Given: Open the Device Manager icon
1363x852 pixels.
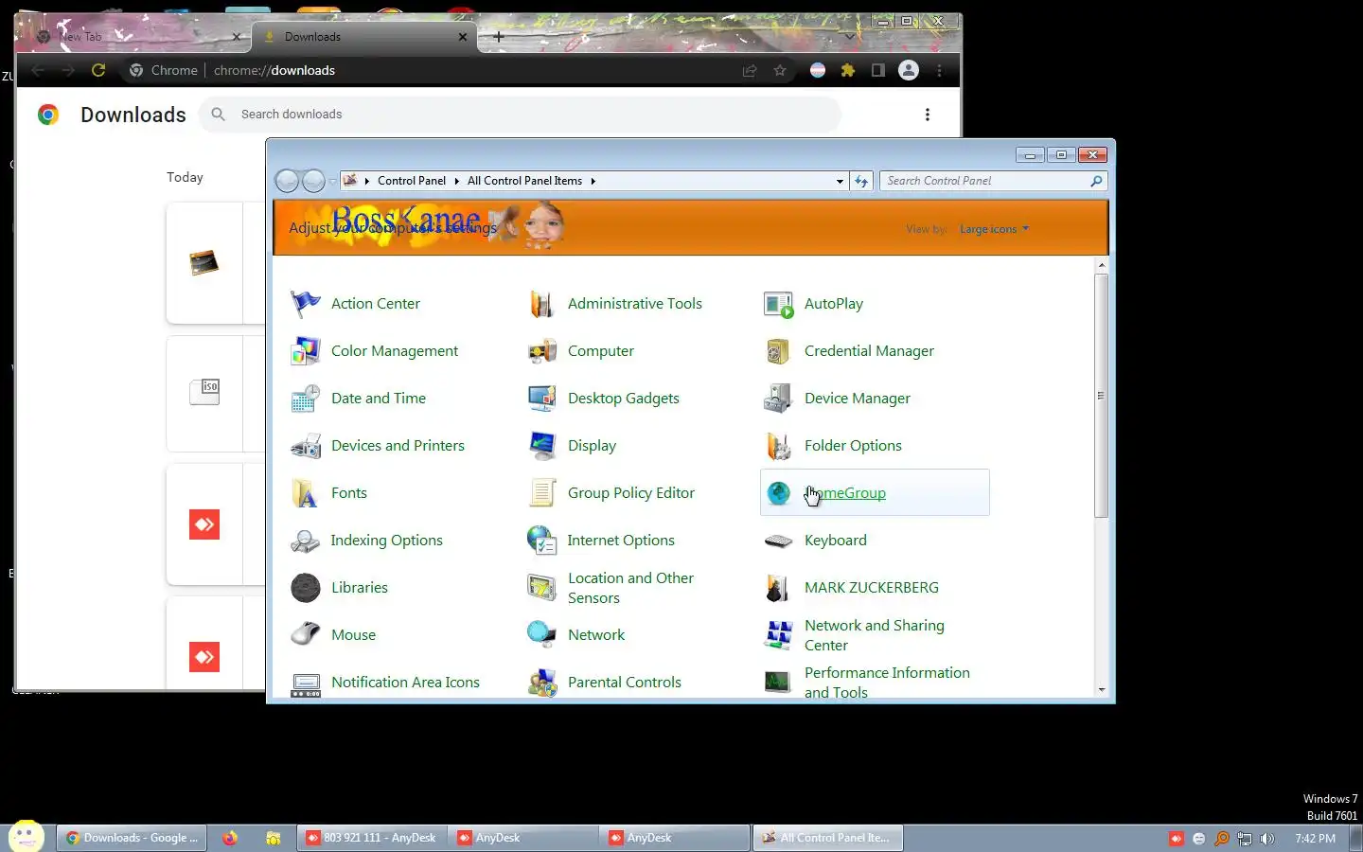Looking at the screenshot, I should 778,399.
